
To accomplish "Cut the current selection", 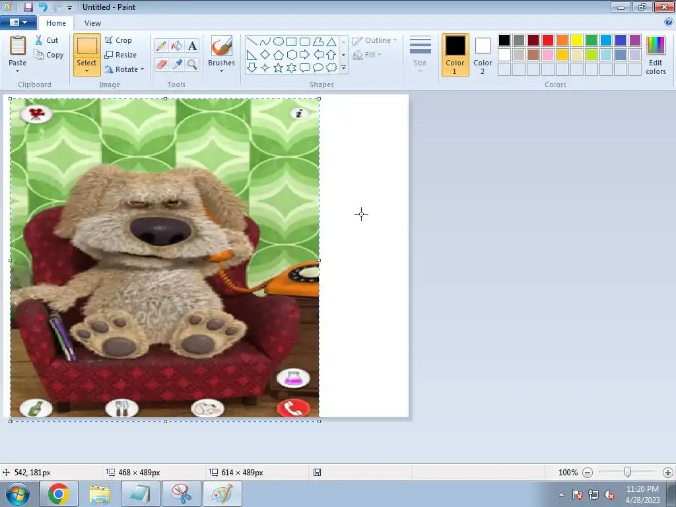I will (47, 40).
